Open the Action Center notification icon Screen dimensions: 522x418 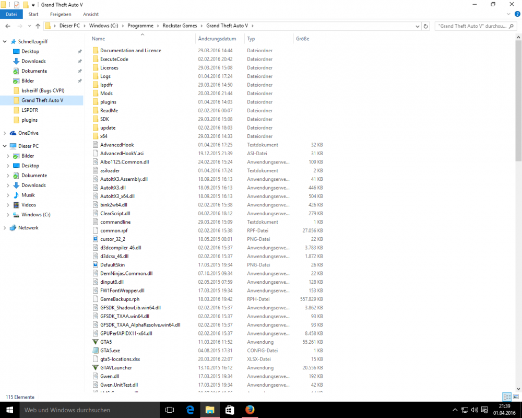pyautogui.click(x=485, y=410)
